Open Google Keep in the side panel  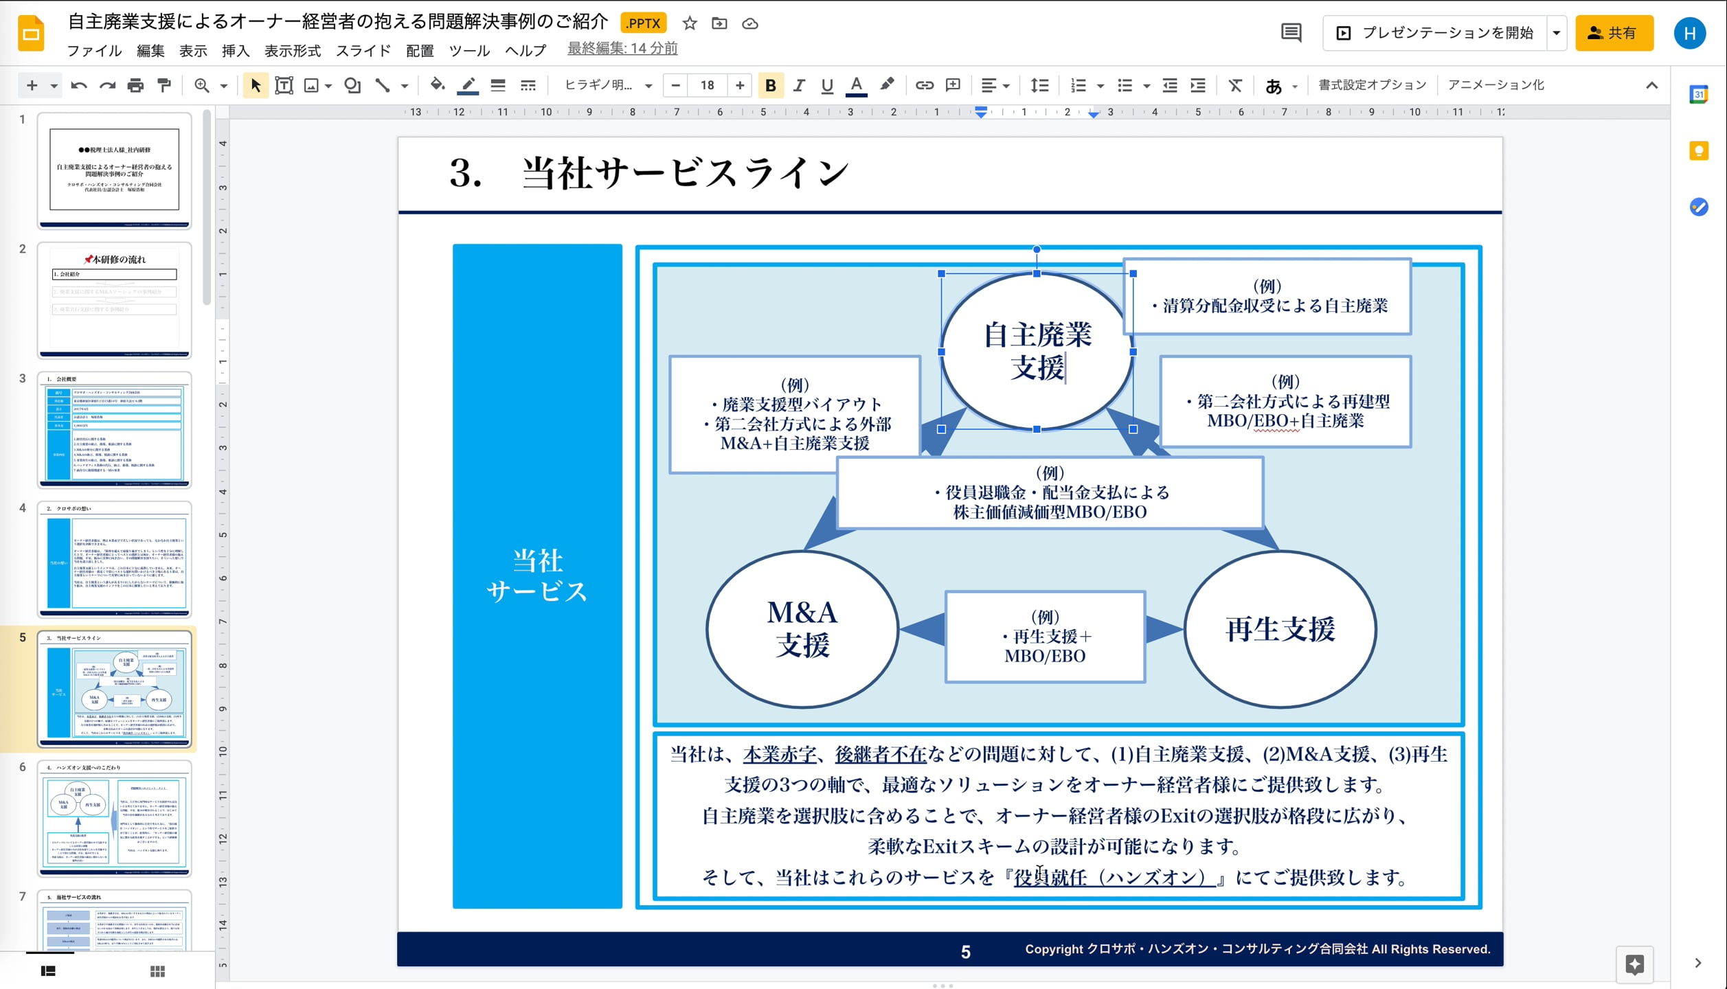click(1700, 151)
